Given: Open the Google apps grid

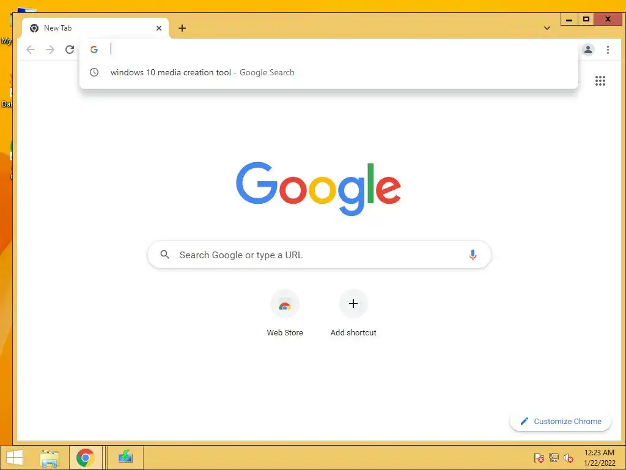Looking at the screenshot, I should coord(600,81).
